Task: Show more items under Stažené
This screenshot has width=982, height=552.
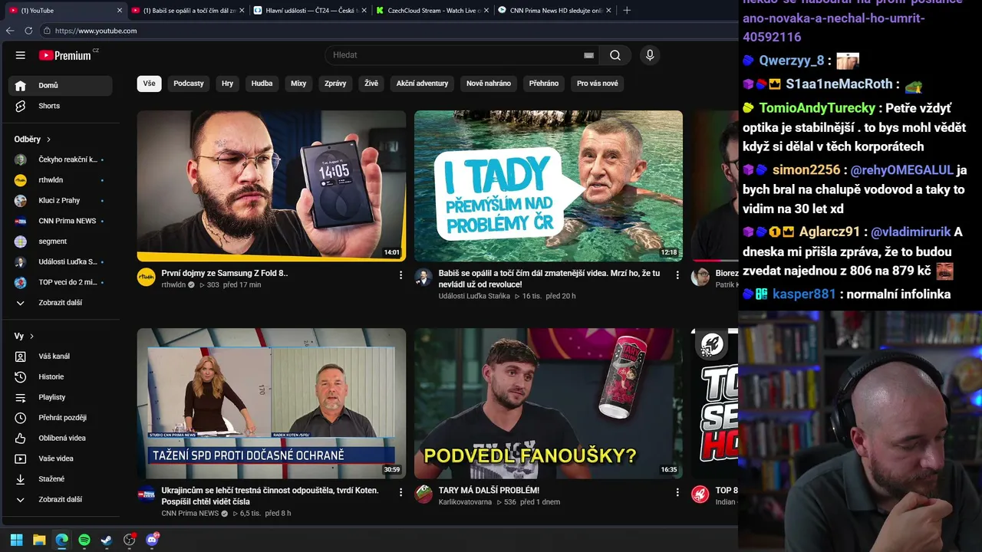Action: 60,499
